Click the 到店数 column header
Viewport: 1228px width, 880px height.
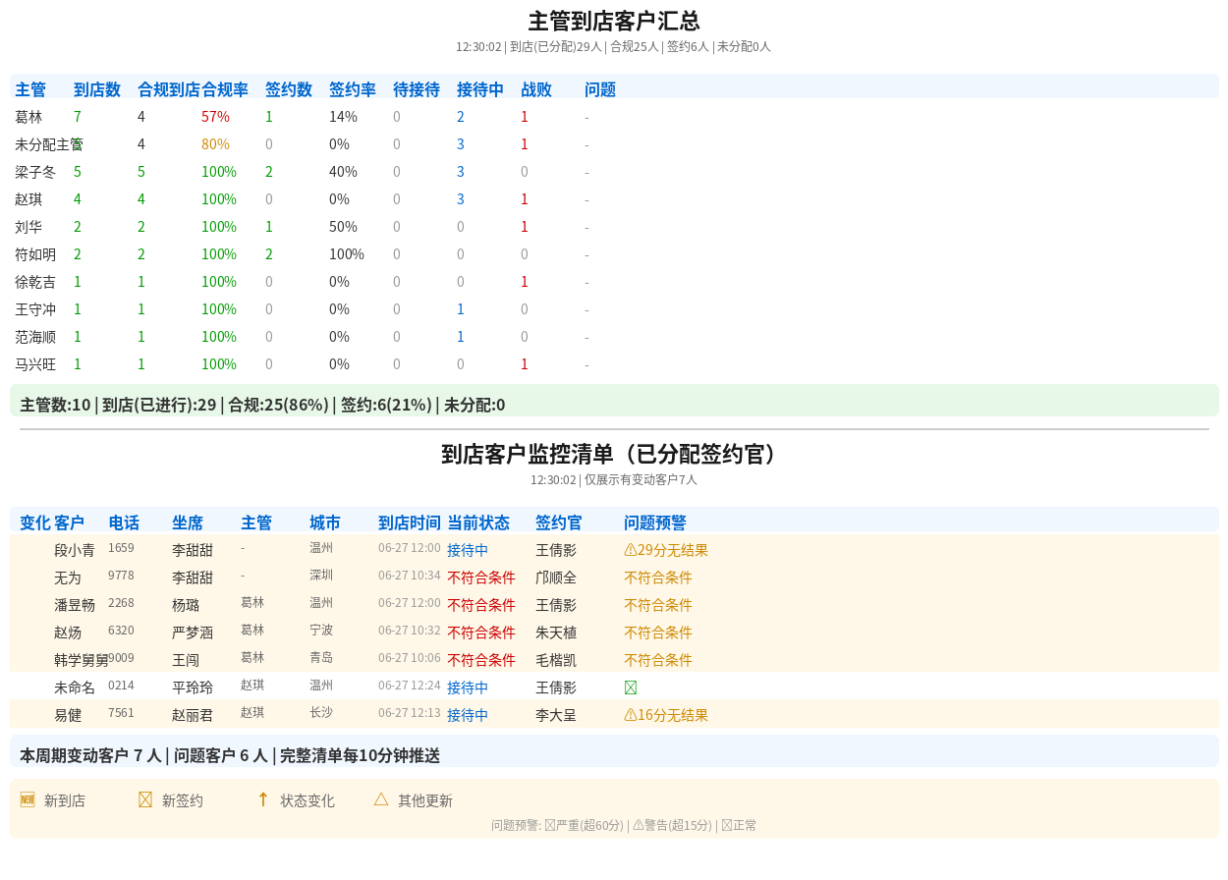pyautogui.click(x=97, y=89)
